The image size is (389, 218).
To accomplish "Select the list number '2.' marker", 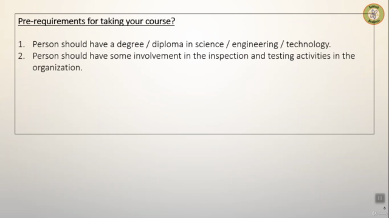I will coord(21,56).
